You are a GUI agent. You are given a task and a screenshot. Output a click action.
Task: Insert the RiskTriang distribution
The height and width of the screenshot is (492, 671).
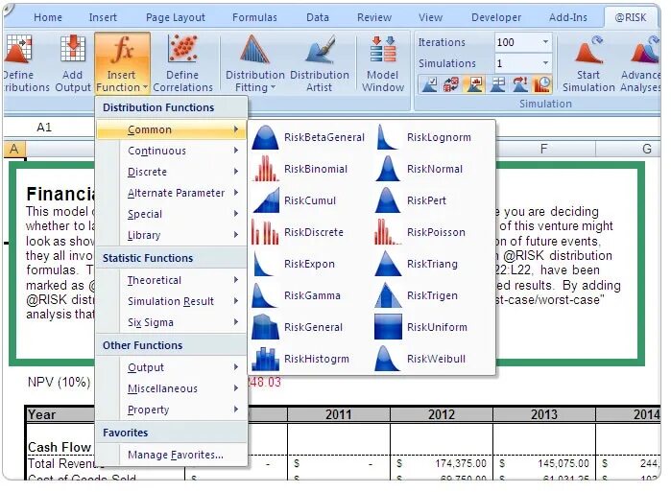pyautogui.click(x=432, y=264)
